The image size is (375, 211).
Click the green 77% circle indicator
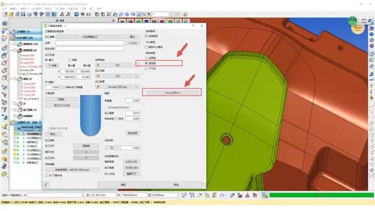pos(352,21)
